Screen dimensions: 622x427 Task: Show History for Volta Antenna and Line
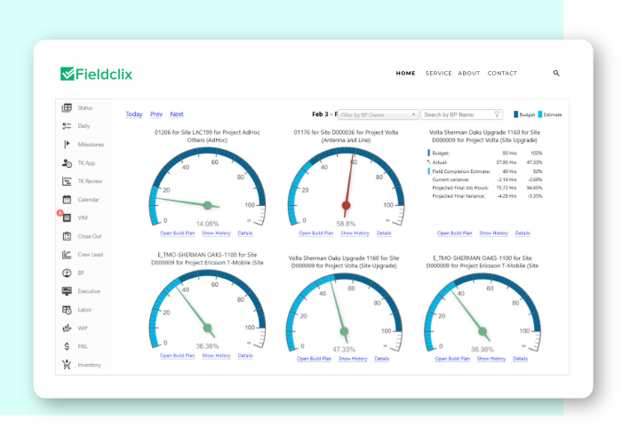355,233
